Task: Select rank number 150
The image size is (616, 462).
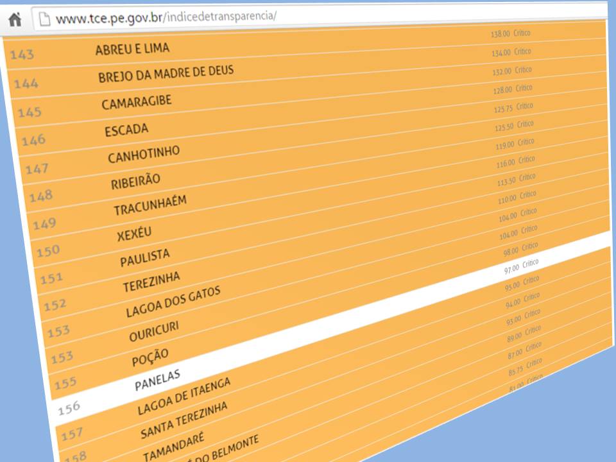Action: pyautogui.click(x=48, y=251)
